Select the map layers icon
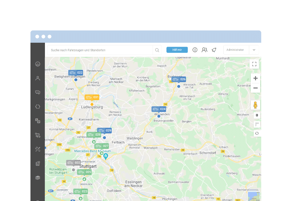Viewport: 292px width, 201px height. [x=38, y=178]
